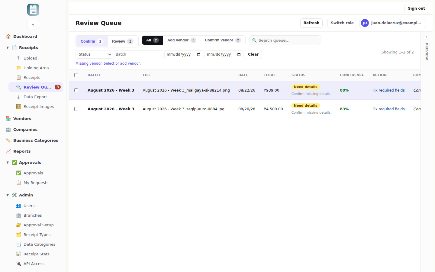The width and height of the screenshot is (435, 272).
Task: Click the Batch filter input field
Action: pos(138,54)
